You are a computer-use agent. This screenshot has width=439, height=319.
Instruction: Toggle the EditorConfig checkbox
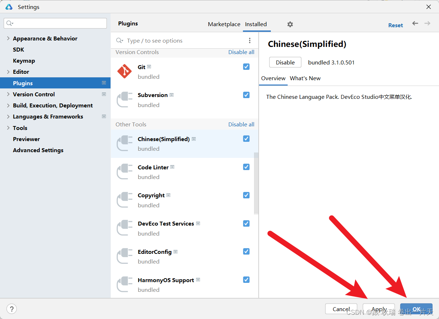pyautogui.click(x=246, y=251)
